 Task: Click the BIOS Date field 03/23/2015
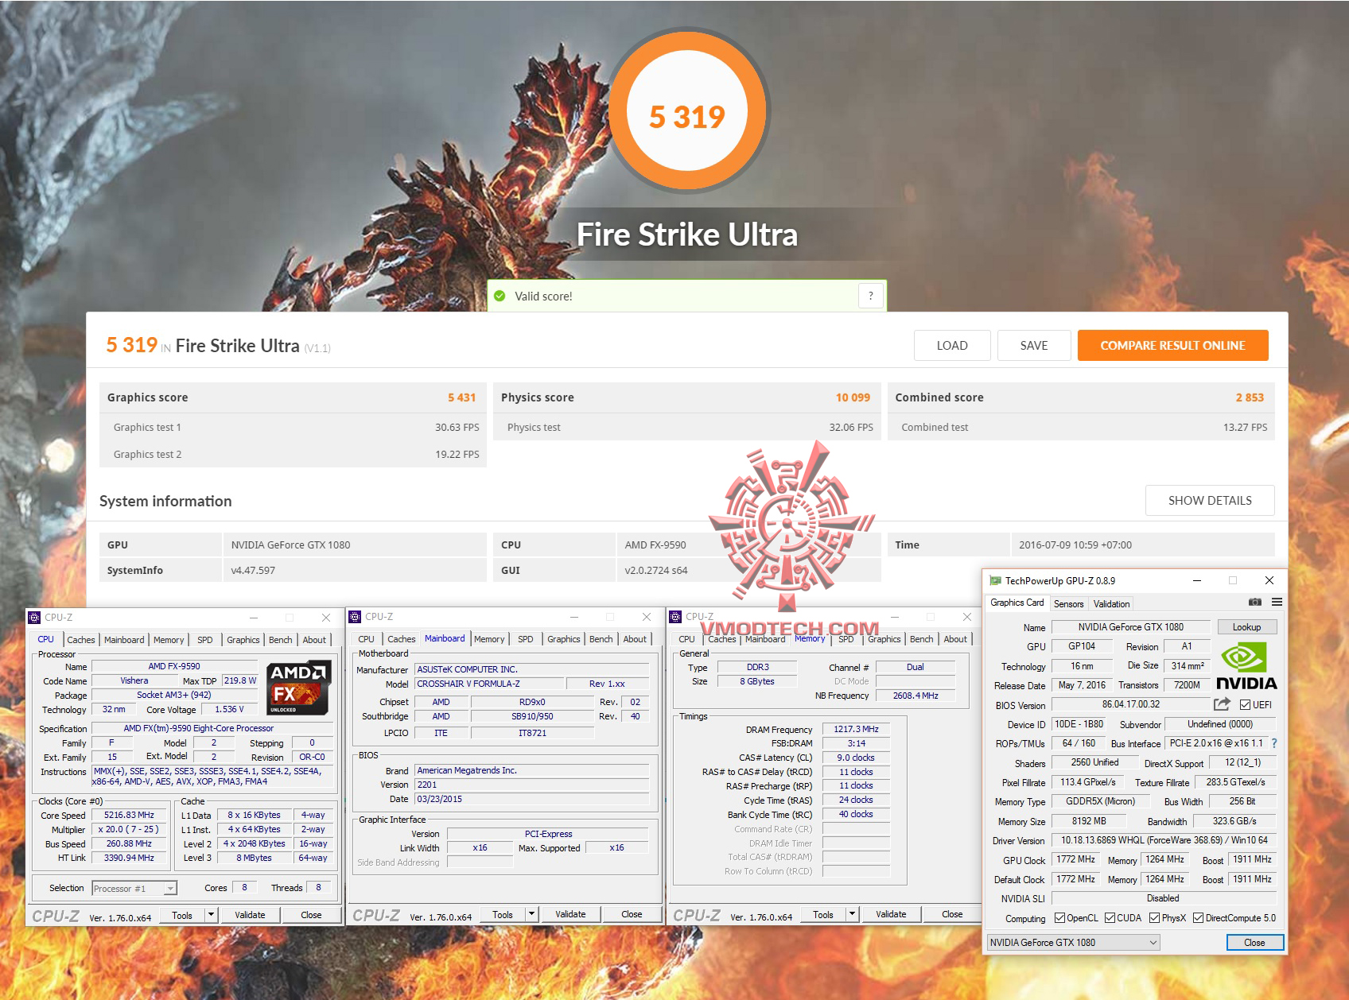tap(532, 799)
